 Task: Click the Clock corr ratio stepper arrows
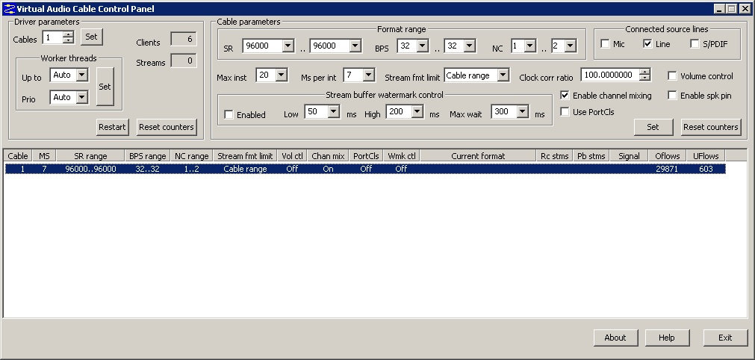[x=644, y=75]
